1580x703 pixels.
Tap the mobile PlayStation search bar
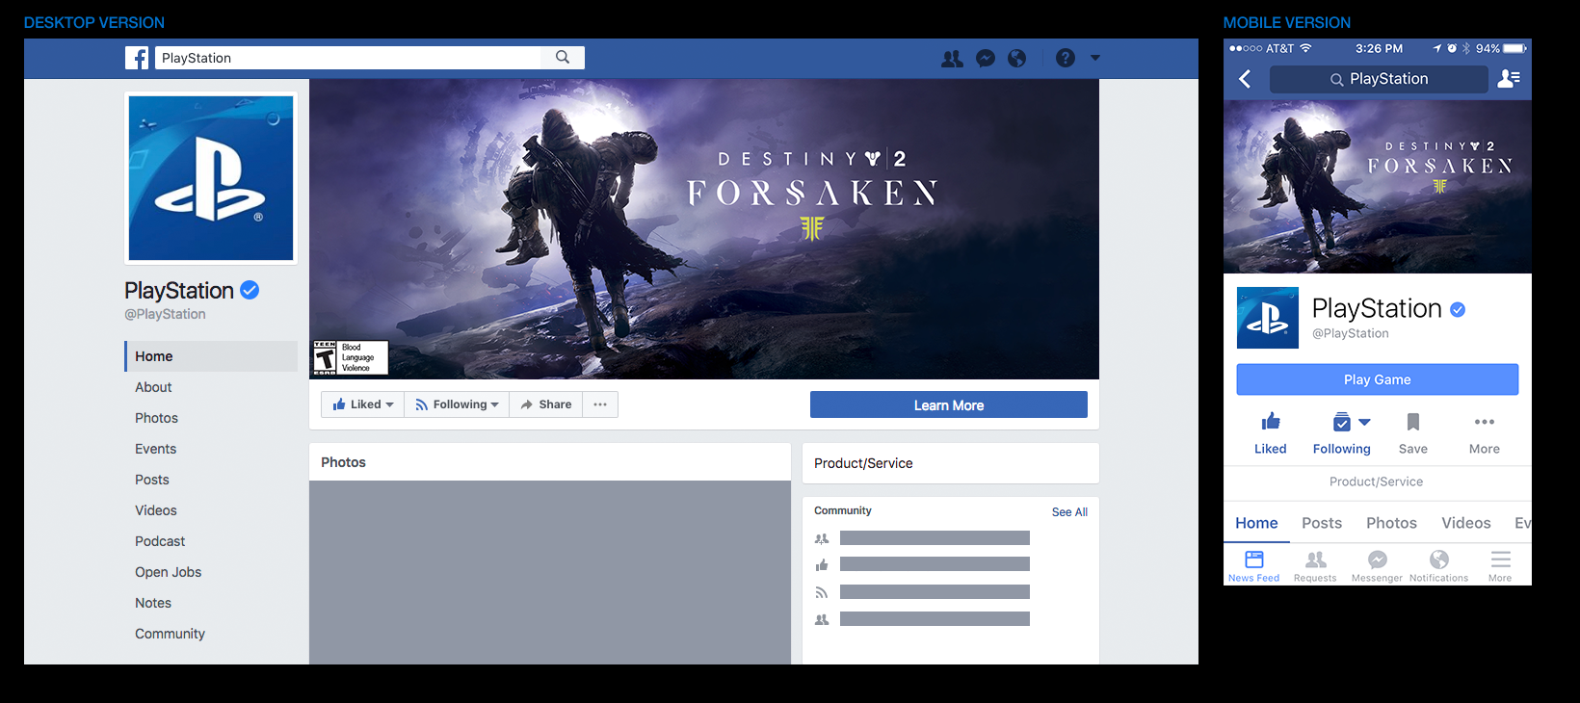tap(1379, 79)
